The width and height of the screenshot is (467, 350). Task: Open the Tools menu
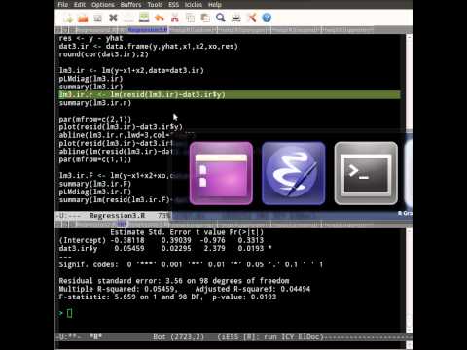[155, 5]
